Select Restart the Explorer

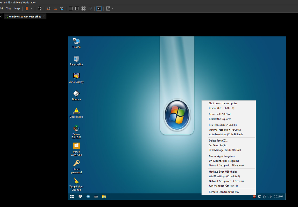coord(229,119)
